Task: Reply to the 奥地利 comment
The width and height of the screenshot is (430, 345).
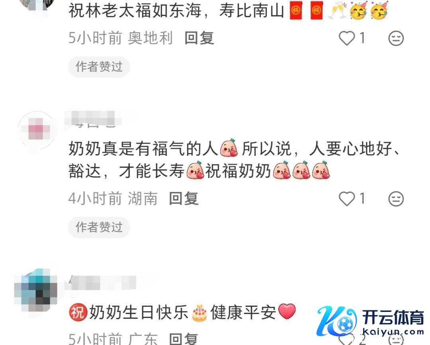Action: (x=199, y=38)
